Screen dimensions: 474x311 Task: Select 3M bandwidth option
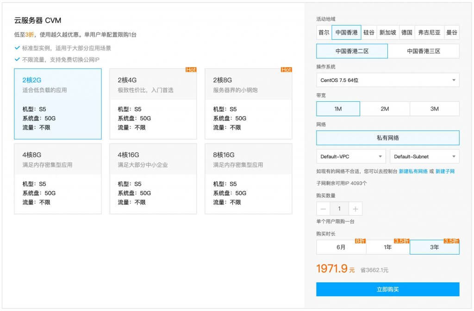point(434,109)
